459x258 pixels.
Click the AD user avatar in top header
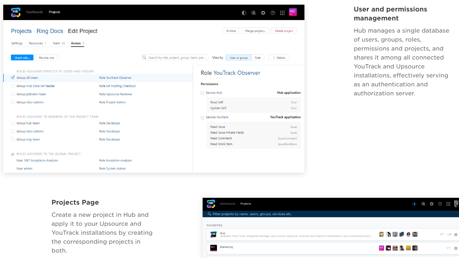pyautogui.click(x=293, y=12)
